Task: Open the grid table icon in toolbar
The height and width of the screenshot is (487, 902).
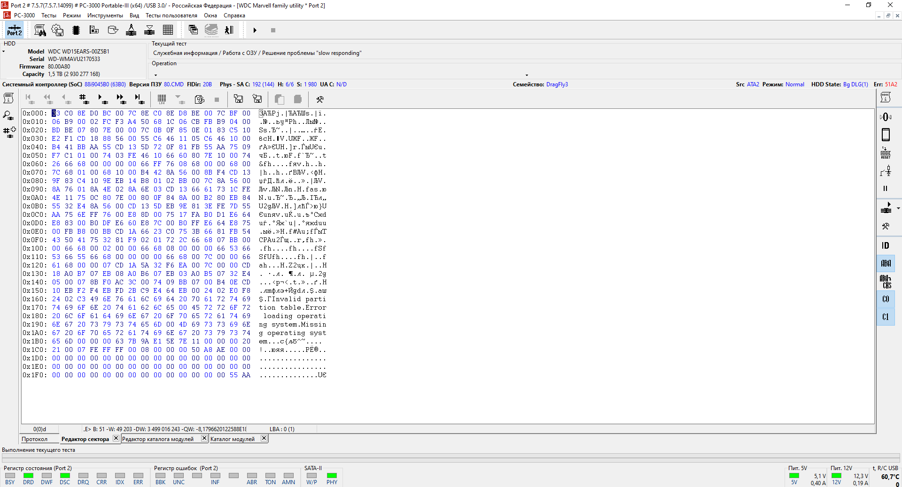Action: [168, 30]
